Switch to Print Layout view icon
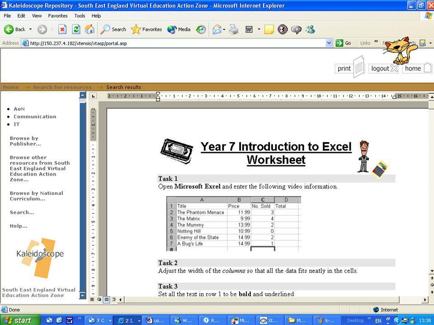Screen dimensions: 434x325 click(x=106, y=300)
